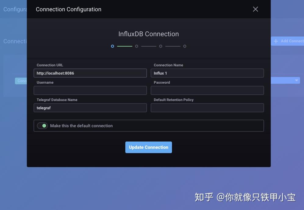
Task: Click the plus icon on Add Connection
Action: pos(276,41)
